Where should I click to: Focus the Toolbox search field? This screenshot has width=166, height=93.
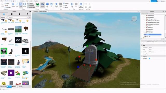17,17
